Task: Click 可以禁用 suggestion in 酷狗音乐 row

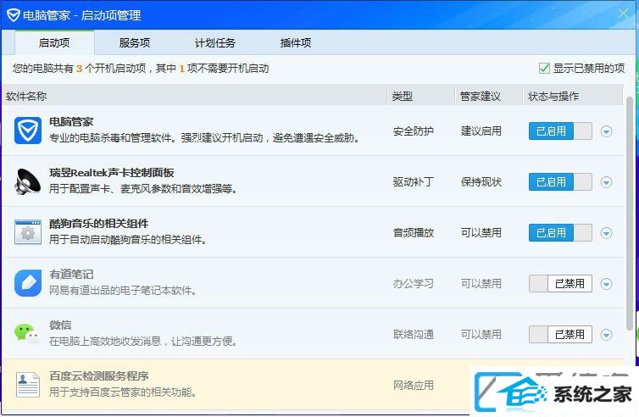Action: [x=481, y=233]
